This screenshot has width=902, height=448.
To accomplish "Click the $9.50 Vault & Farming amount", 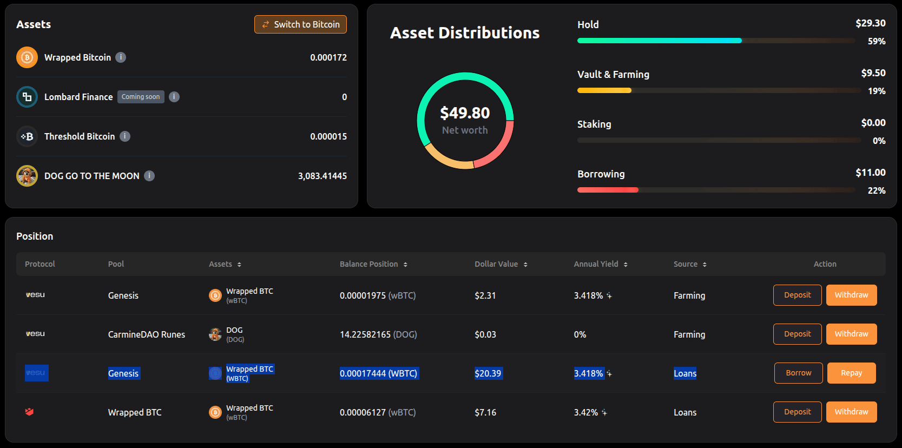I will click(x=873, y=73).
